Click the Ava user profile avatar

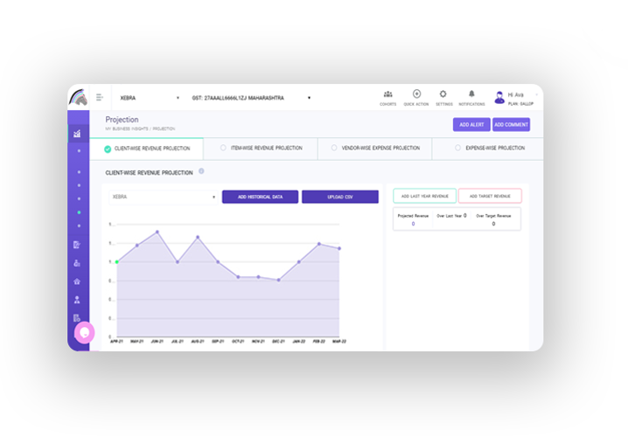click(499, 96)
